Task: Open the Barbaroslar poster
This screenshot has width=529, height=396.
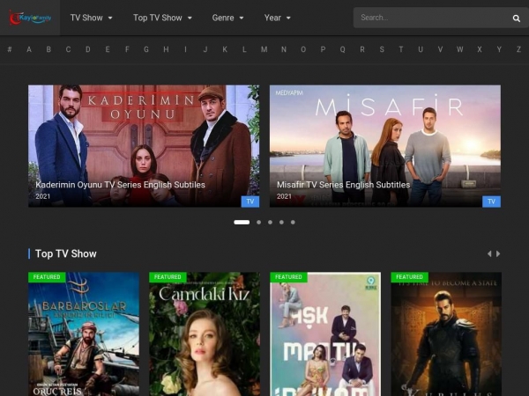Action: tap(84, 334)
